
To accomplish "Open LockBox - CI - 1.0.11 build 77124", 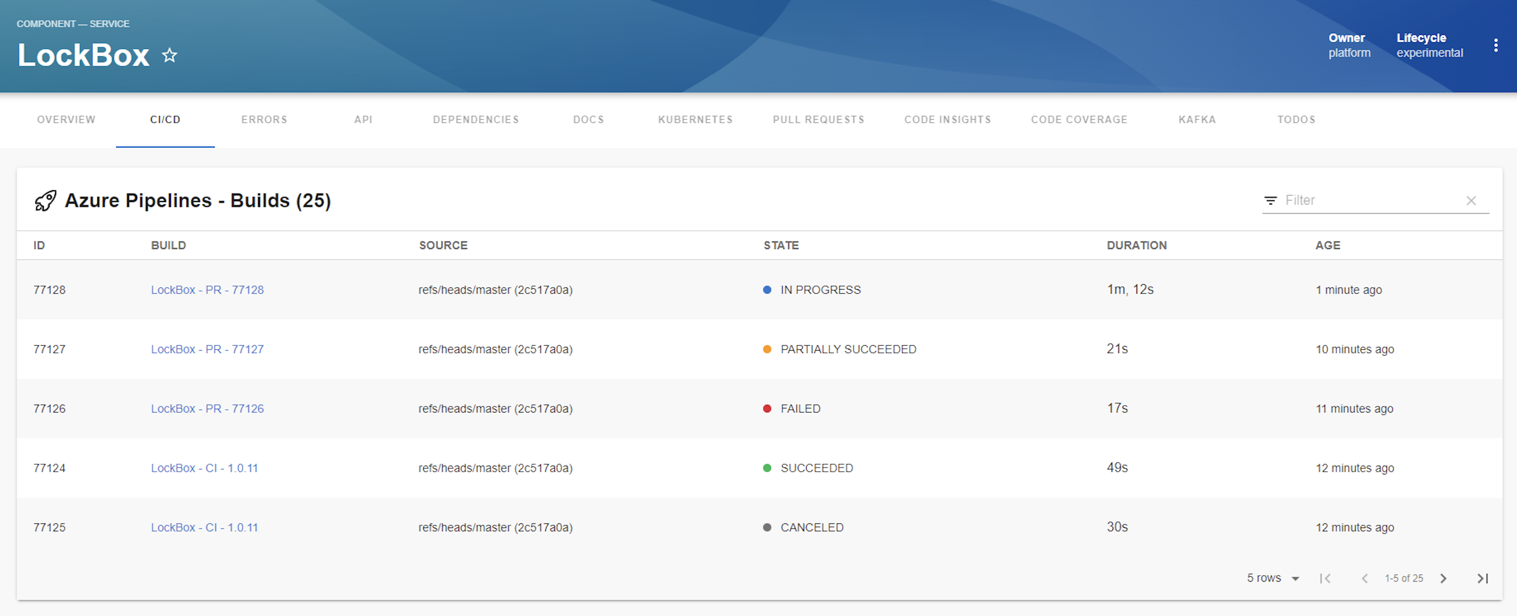I will 204,468.
